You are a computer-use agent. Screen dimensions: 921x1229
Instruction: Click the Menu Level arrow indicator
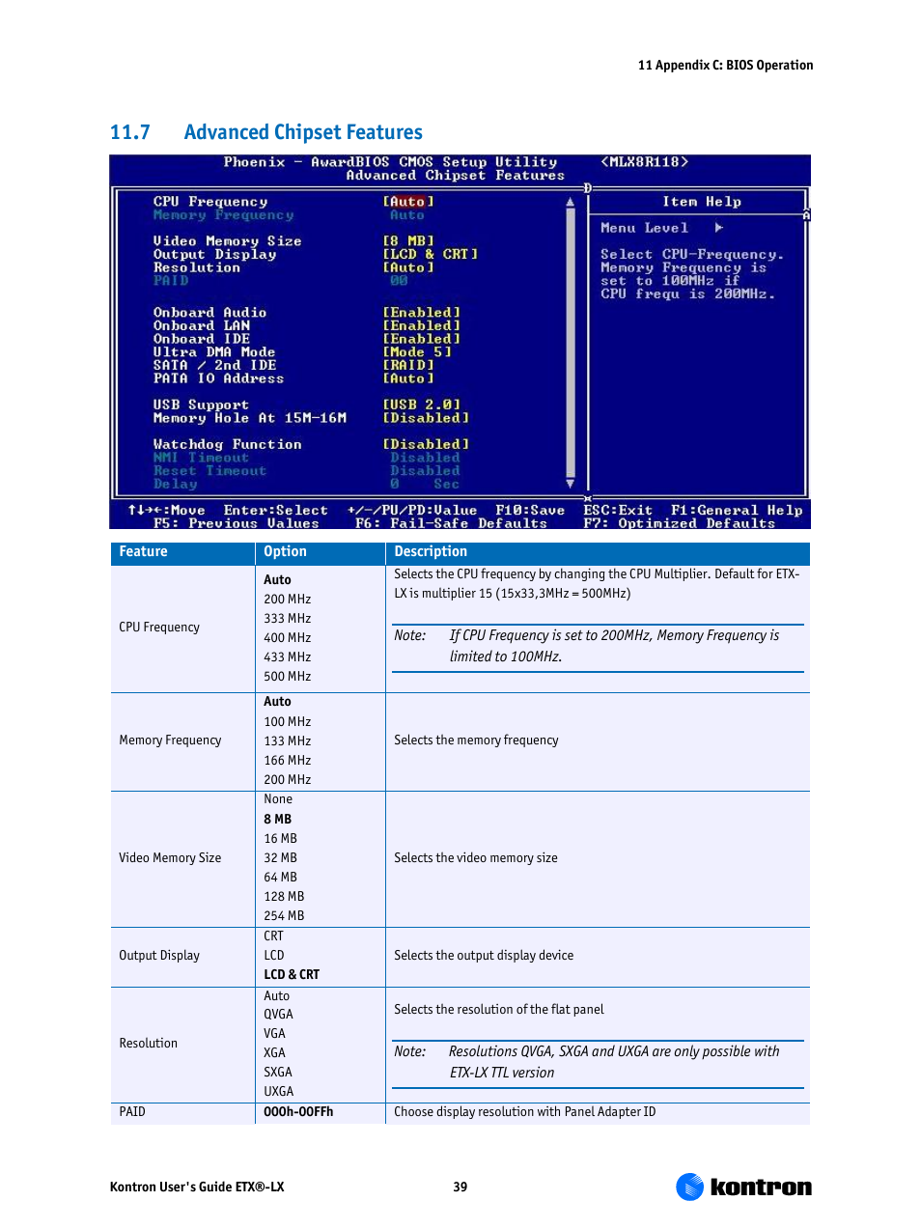click(x=719, y=228)
